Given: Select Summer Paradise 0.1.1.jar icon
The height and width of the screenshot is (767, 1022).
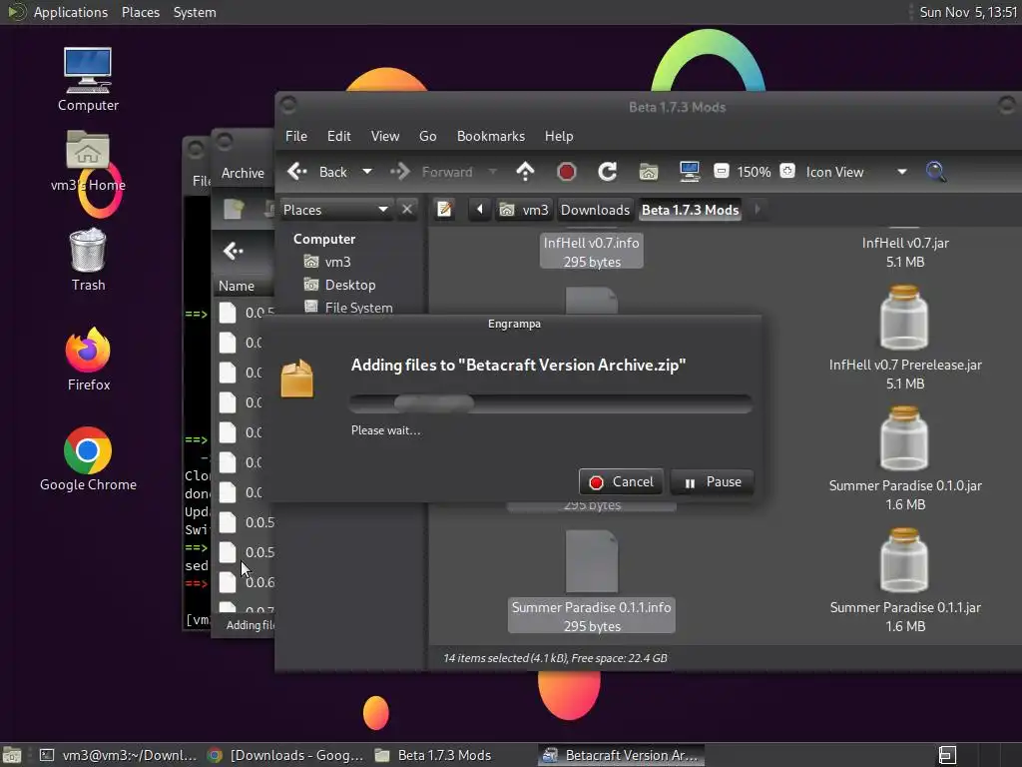Looking at the screenshot, I should (904, 560).
